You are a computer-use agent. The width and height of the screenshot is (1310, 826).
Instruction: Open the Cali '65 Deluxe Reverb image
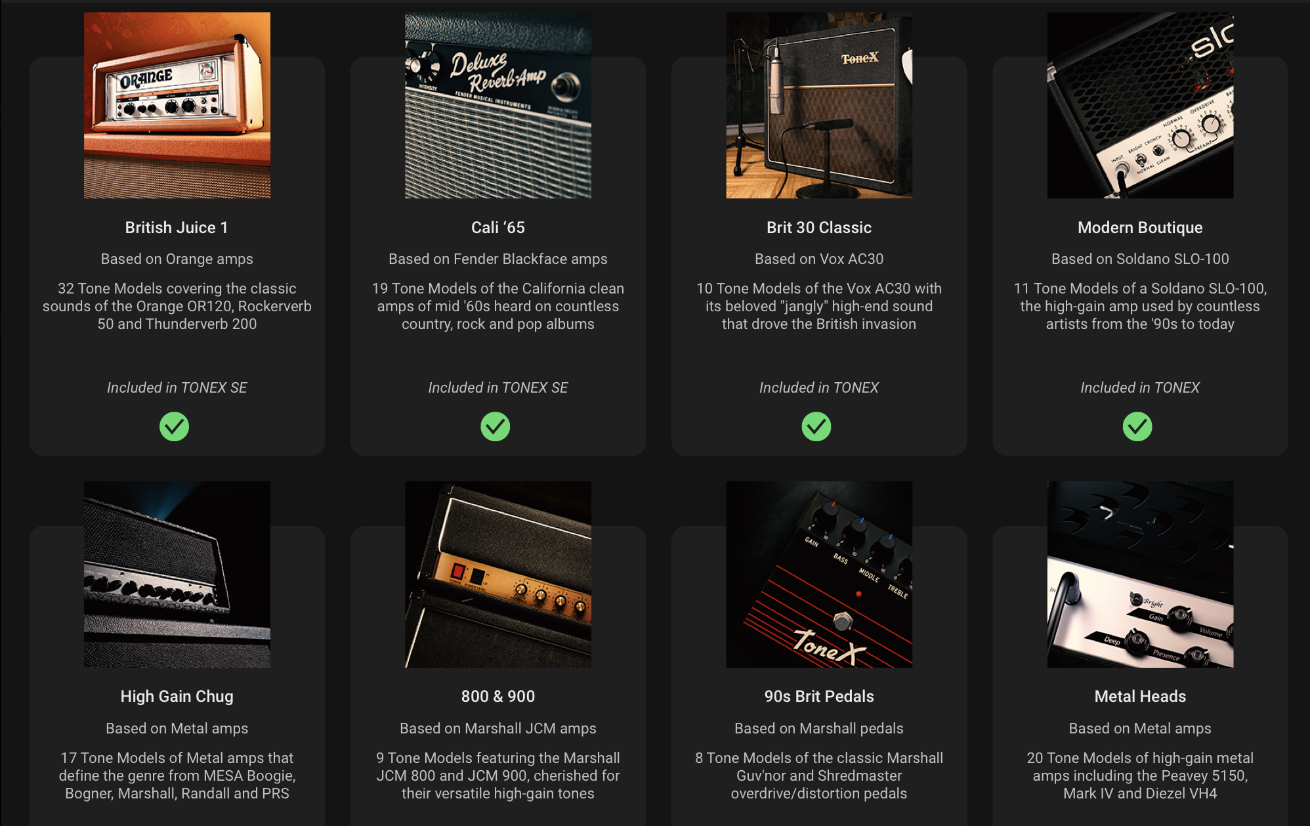tap(498, 105)
